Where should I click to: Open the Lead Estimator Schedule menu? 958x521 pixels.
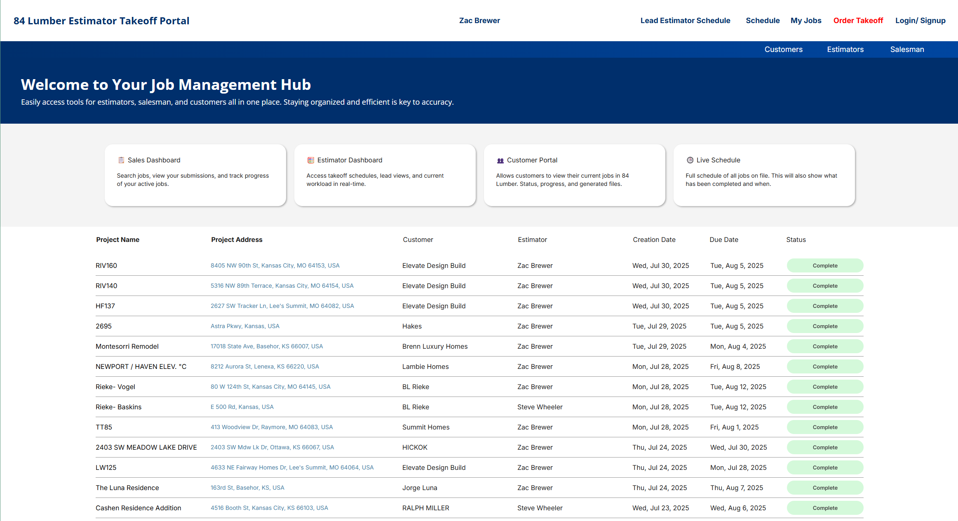tap(685, 21)
